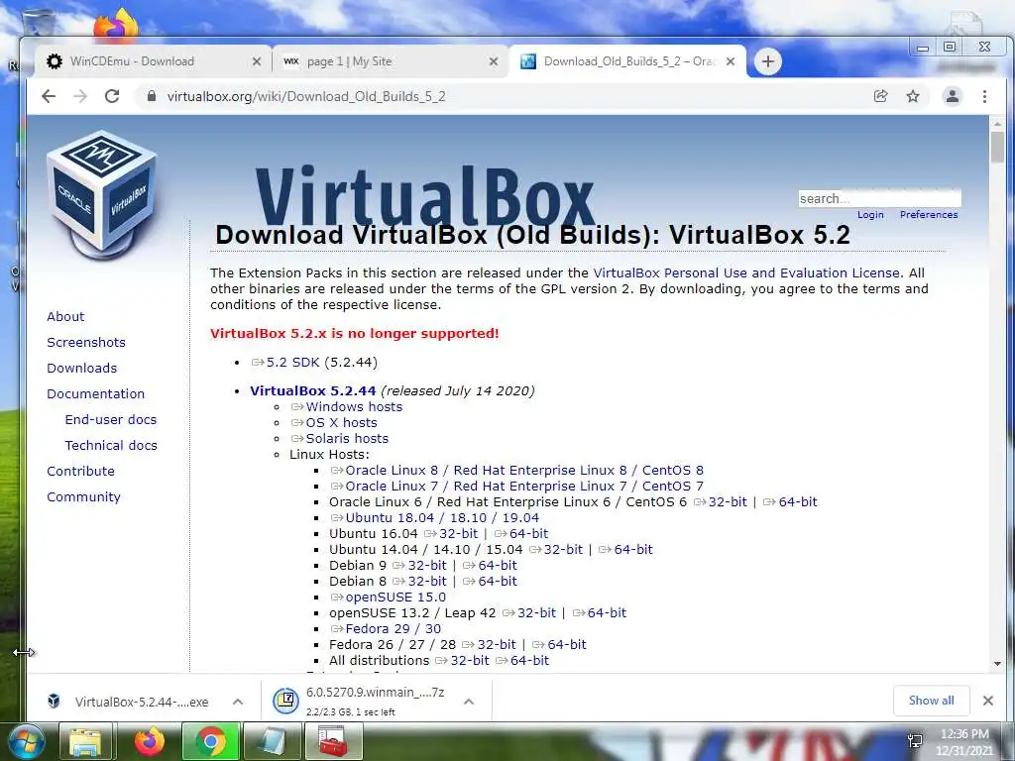This screenshot has height=761, width=1015.
Task: Click the vertical scrollbar thumb
Action: tap(997, 147)
